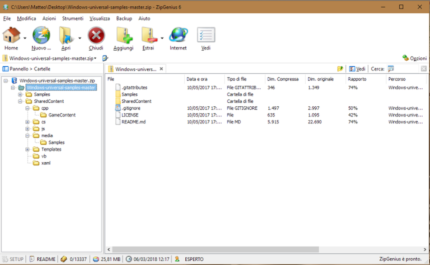Click the Vedi button in tab bar
Image resolution: width=430 pixels, height=265 pixels.
pos(357,69)
